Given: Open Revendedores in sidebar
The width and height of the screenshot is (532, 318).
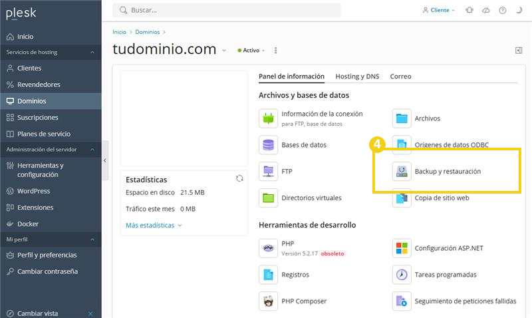Looking at the screenshot, I should (51, 84).
